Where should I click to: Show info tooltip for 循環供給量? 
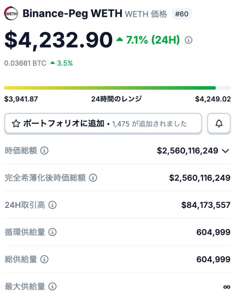coord(52,232)
